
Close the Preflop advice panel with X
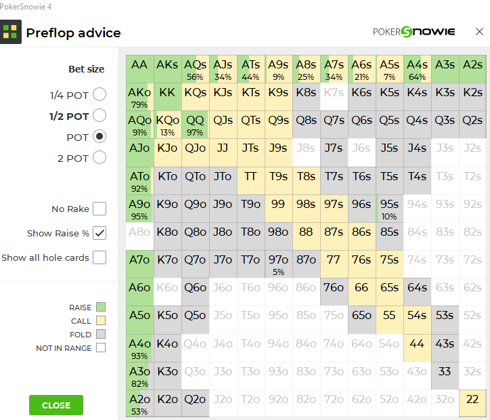[x=479, y=32]
